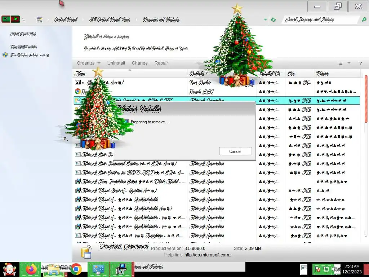Open Action Center flag tray icon
The width and height of the screenshot is (369, 277).
click(x=317, y=269)
